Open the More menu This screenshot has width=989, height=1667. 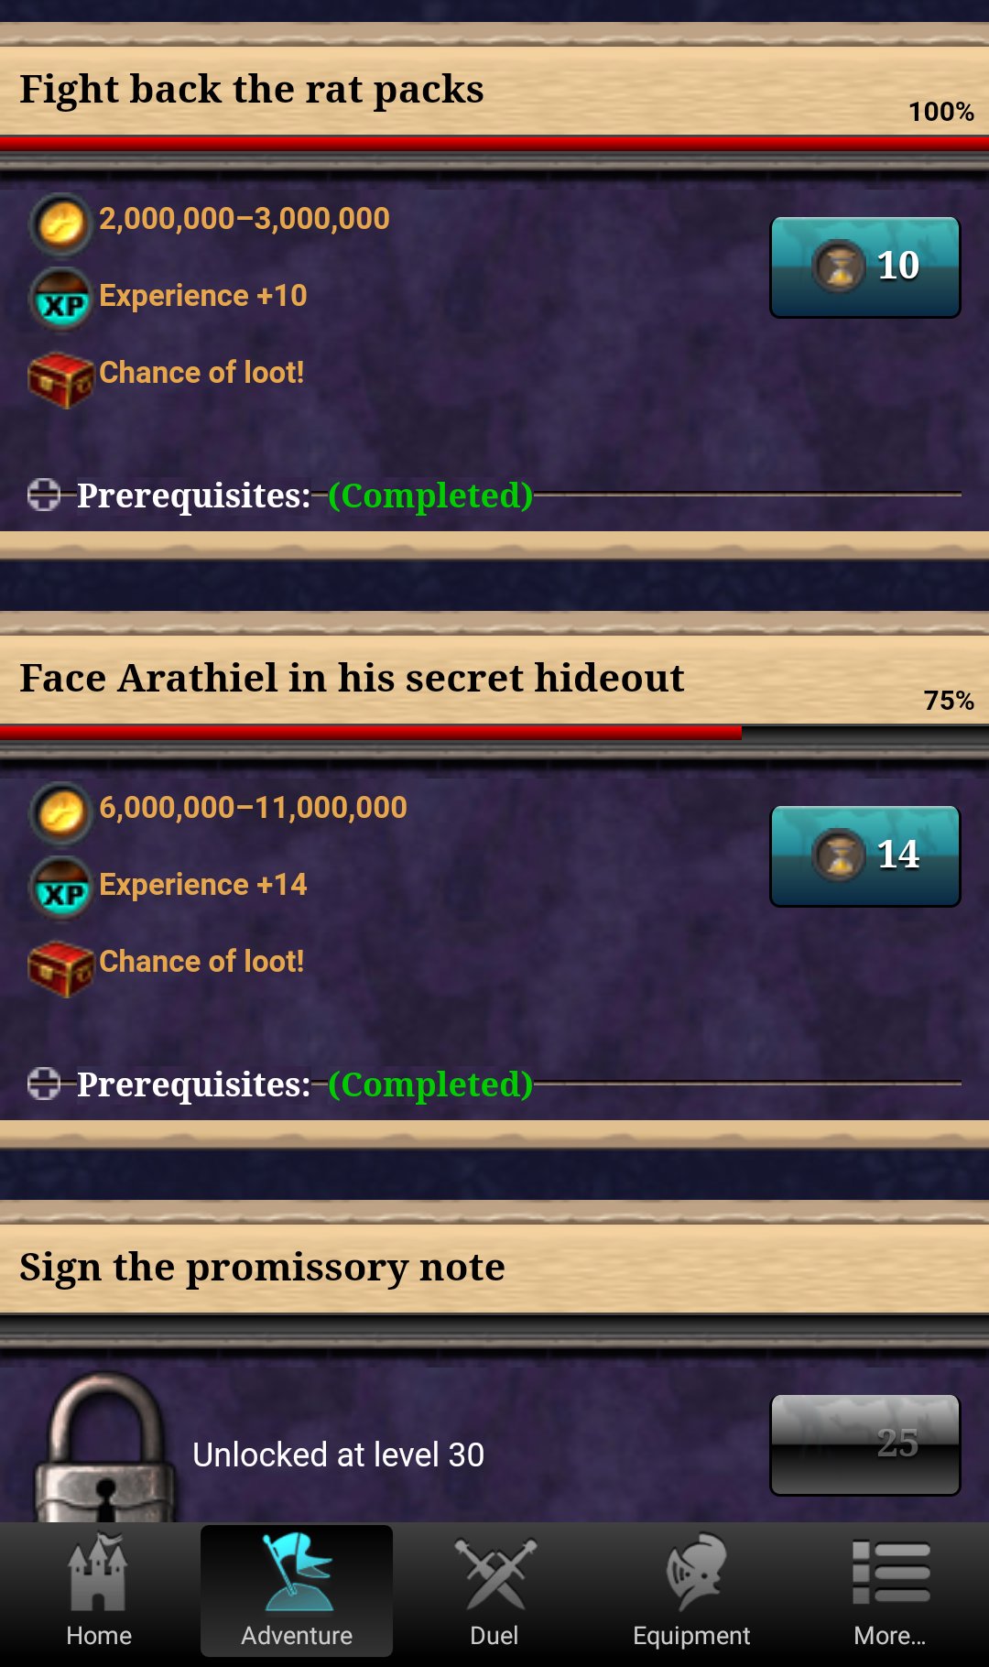tap(889, 1592)
